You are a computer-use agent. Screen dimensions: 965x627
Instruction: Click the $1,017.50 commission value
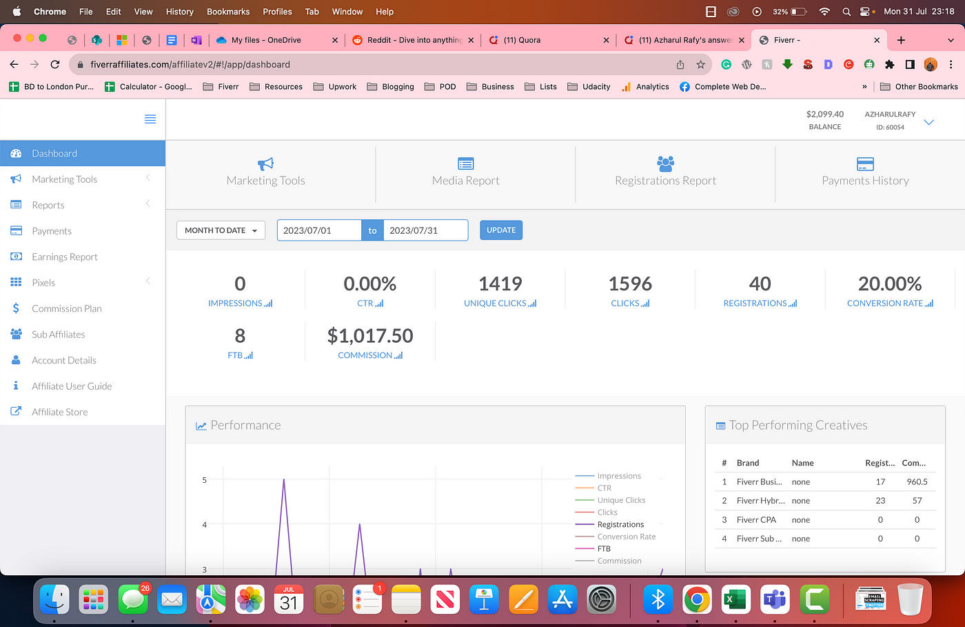click(370, 336)
